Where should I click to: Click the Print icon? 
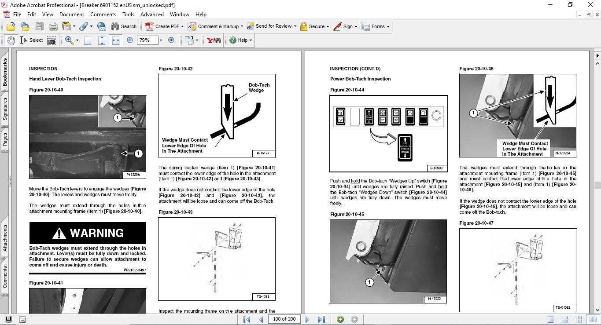point(53,26)
